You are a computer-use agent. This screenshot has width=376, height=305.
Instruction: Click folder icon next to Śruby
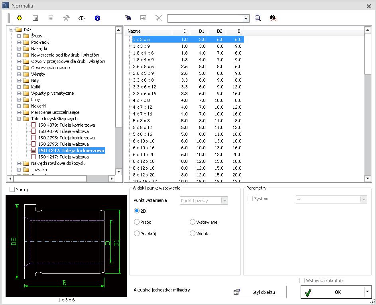(26, 36)
